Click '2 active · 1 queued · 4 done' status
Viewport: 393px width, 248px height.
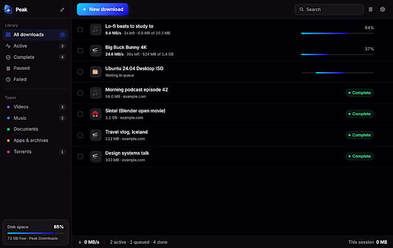[x=139, y=242]
